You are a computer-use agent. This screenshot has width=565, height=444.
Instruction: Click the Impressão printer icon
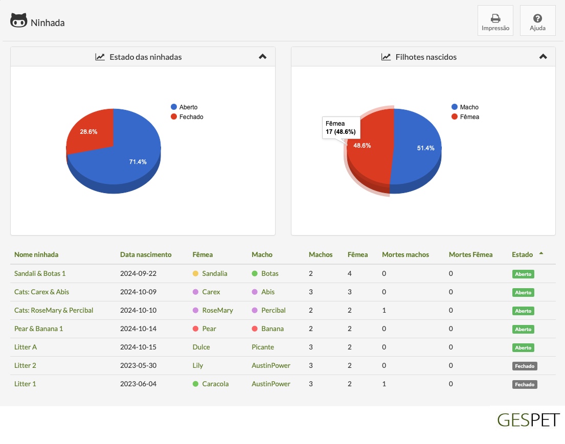(495, 18)
